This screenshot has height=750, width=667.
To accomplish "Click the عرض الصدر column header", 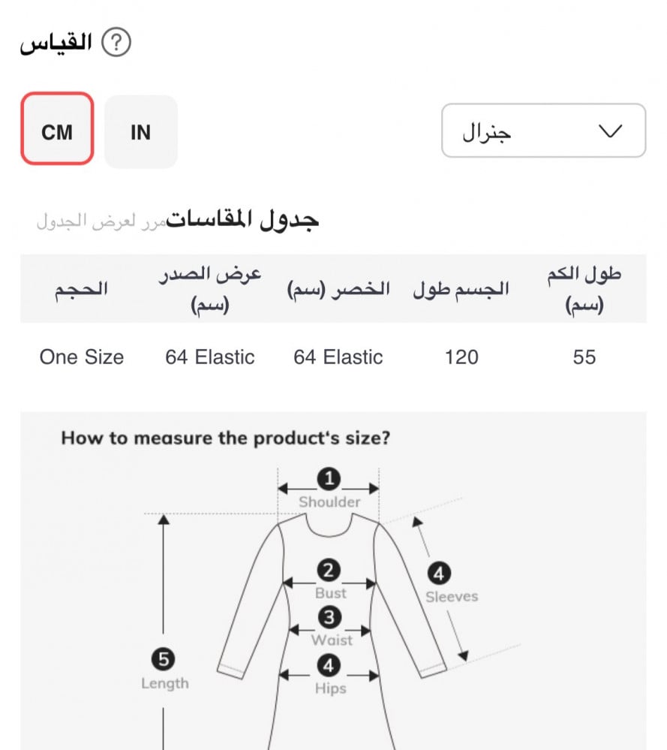I will tap(210, 290).
